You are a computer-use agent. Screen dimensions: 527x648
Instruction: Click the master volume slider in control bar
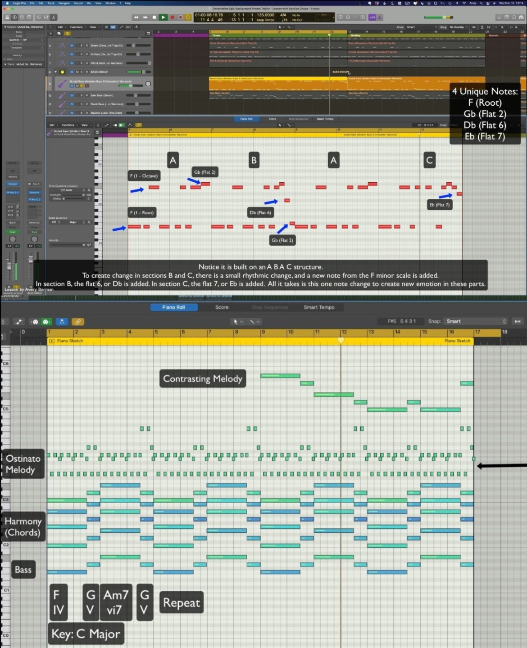pos(439,18)
